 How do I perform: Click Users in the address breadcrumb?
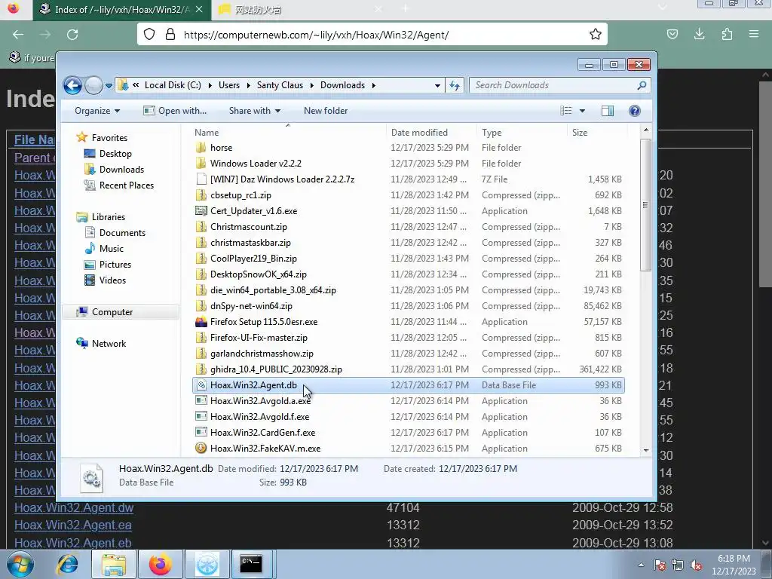229,85
